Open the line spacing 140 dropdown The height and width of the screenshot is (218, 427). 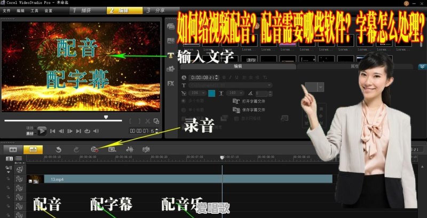point(242,93)
